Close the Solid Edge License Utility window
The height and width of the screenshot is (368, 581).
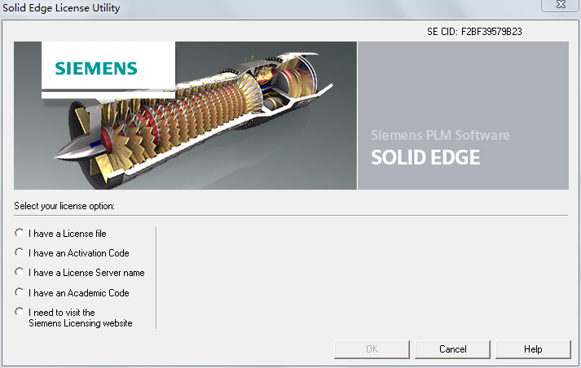click(561, 4)
